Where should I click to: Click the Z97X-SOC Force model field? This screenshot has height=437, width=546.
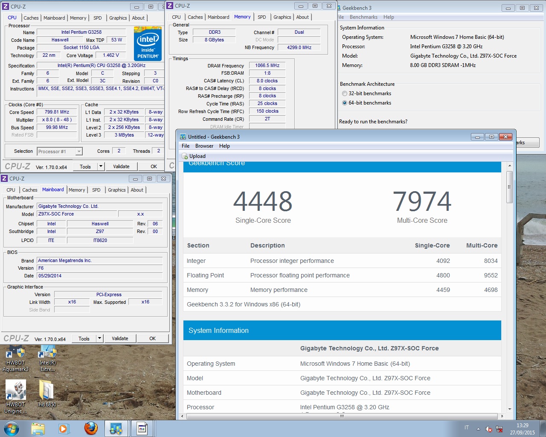pyautogui.click(x=77, y=214)
